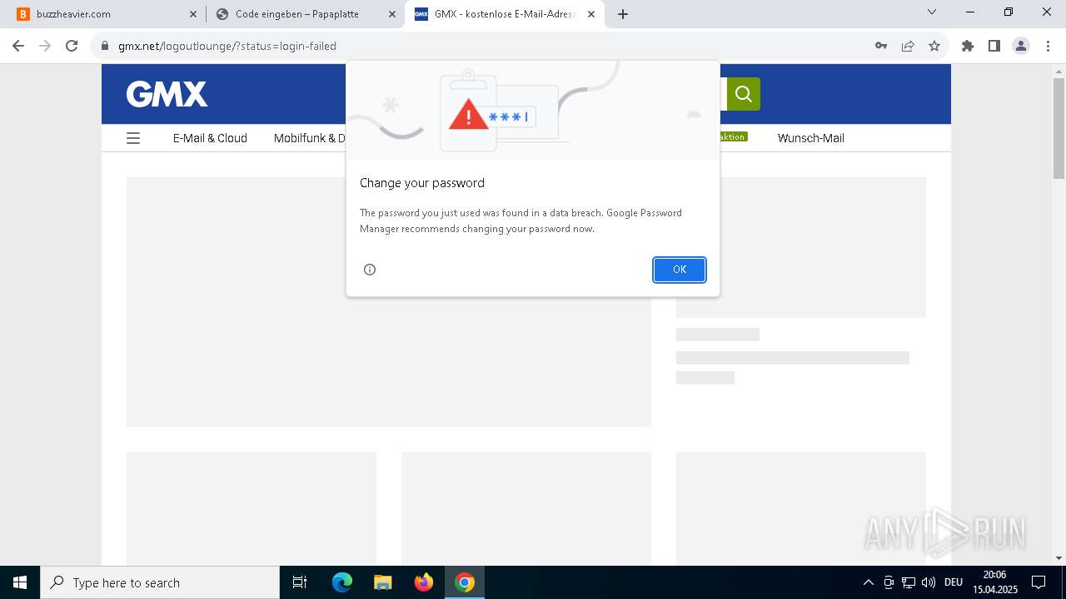
Task: Click the green search button
Action: coord(744,94)
